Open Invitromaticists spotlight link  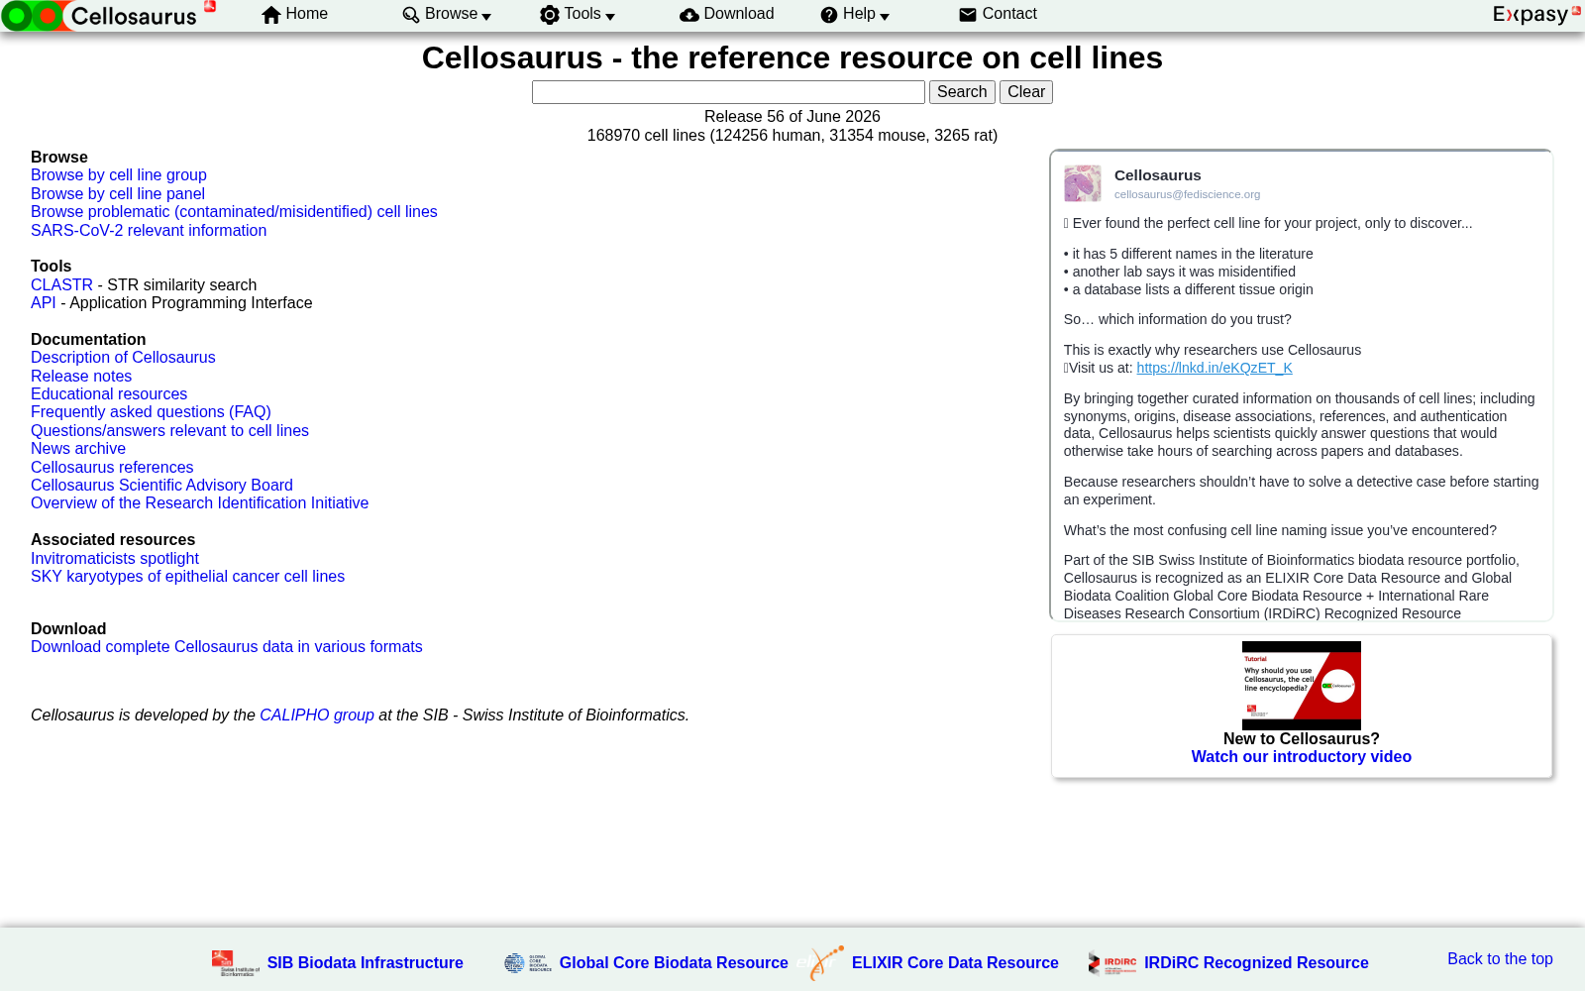point(115,559)
